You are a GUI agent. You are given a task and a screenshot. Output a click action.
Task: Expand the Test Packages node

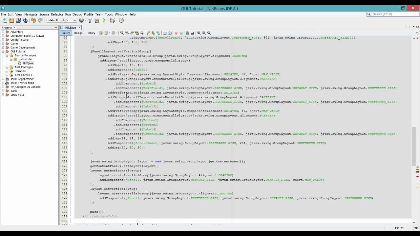tap(7, 67)
